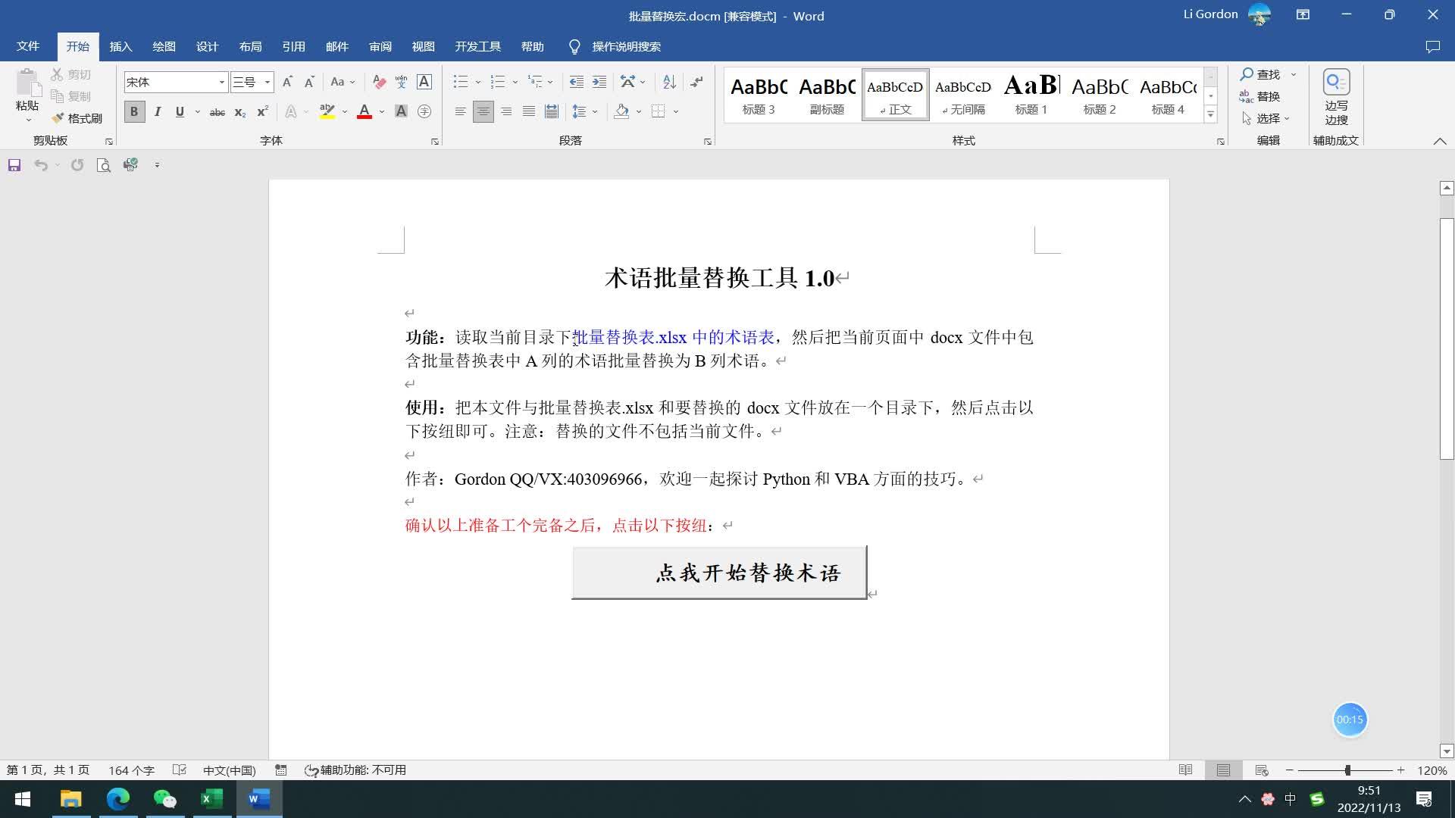Open the font size dropdown showing 三号
1455x818 pixels.
coord(252,82)
